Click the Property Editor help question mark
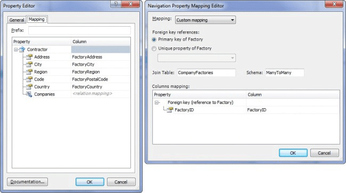The width and height of the screenshot is (346, 193). 116,4
